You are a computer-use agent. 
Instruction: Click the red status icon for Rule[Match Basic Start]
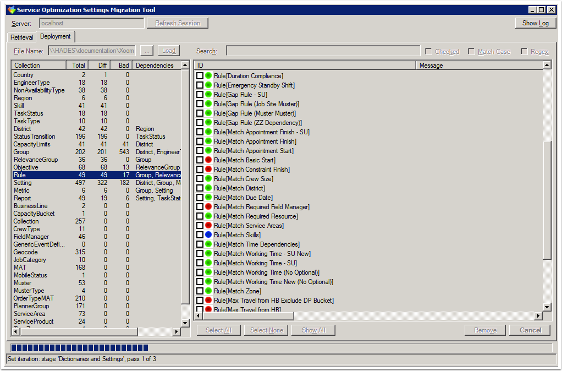click(208, 160)
